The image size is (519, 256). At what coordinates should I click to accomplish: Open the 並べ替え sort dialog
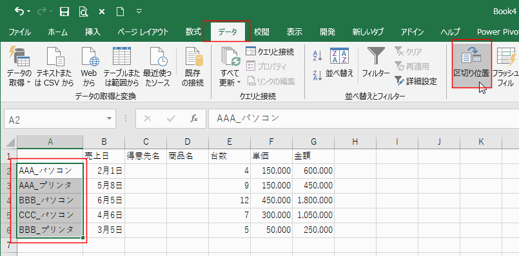click(339, 63)
